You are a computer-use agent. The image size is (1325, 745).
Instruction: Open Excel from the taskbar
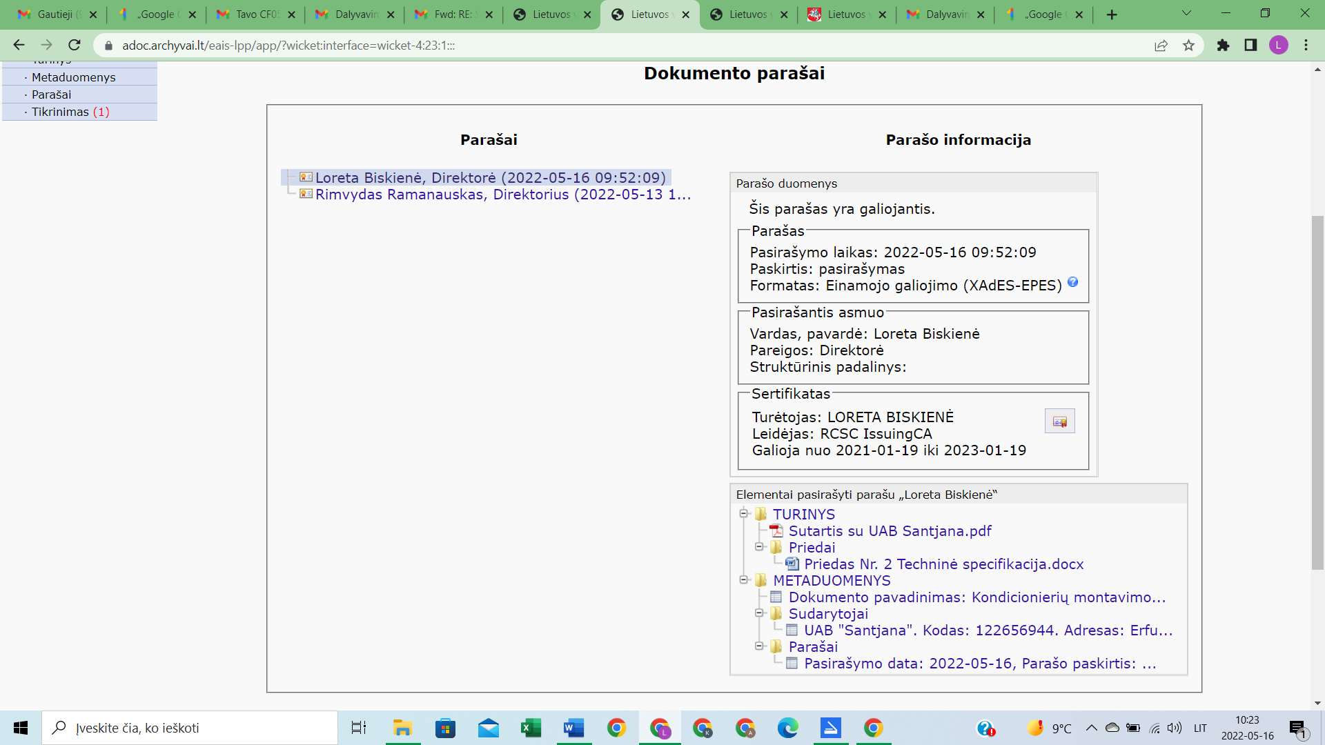[x=531, y=728]
